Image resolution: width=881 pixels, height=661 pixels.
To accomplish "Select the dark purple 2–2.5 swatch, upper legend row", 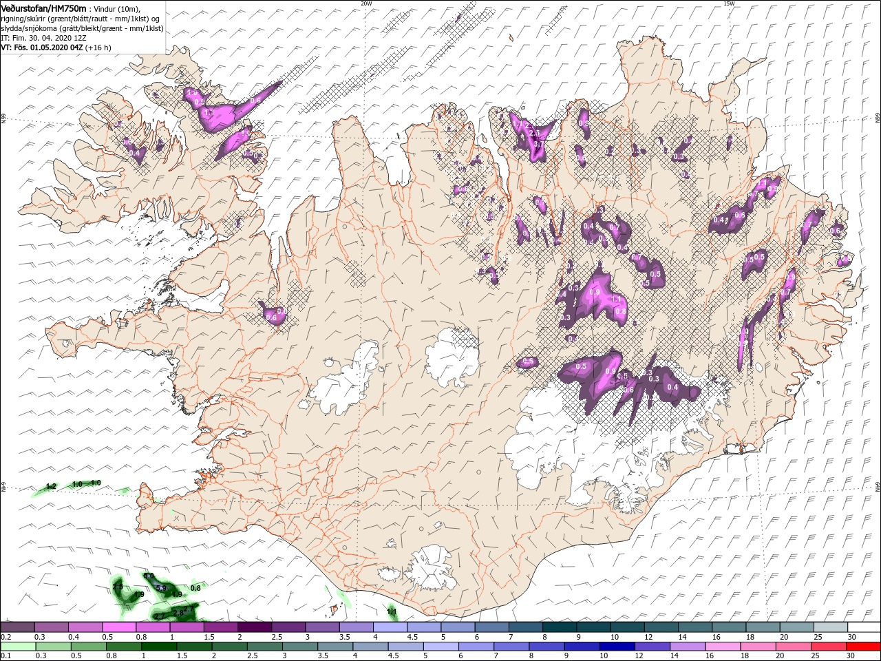I will coord(254,627).
